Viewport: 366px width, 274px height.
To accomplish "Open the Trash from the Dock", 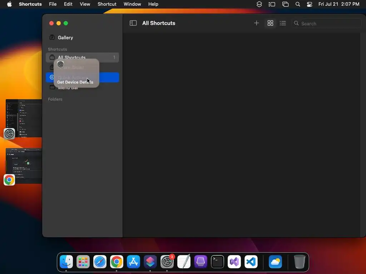I will click(x=300, y=262).
